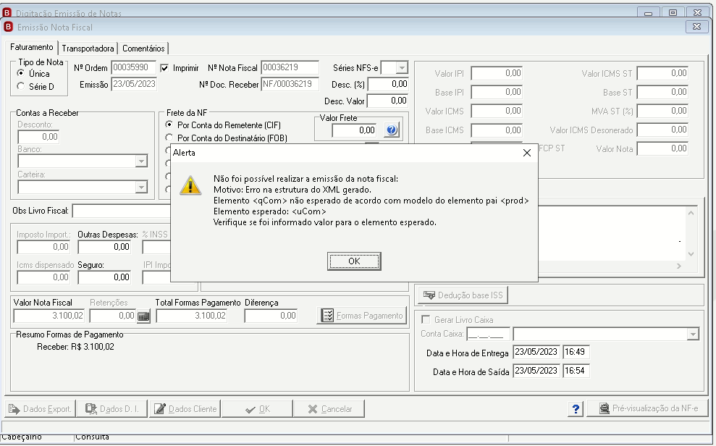716x446 pixels.
Task: Click the Valor ICMS ST field
Action: click(662, 74)
